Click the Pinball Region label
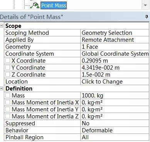This screenshot has width=150, height=142. 24,137
